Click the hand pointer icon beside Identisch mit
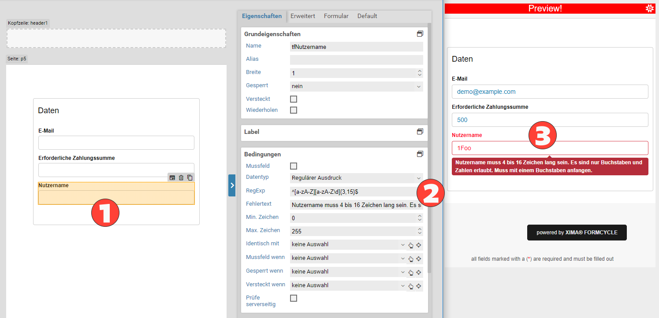 (x=411, y=245)
